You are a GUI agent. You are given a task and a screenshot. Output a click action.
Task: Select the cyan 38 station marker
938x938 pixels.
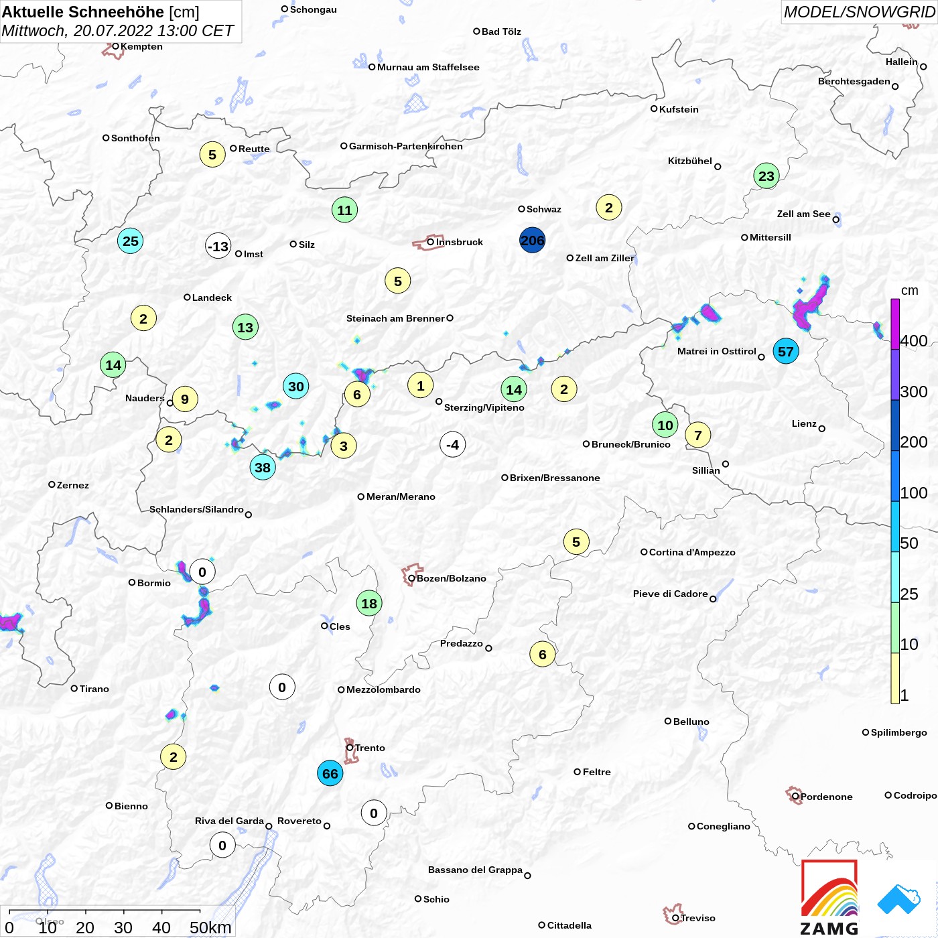point(263,467)
